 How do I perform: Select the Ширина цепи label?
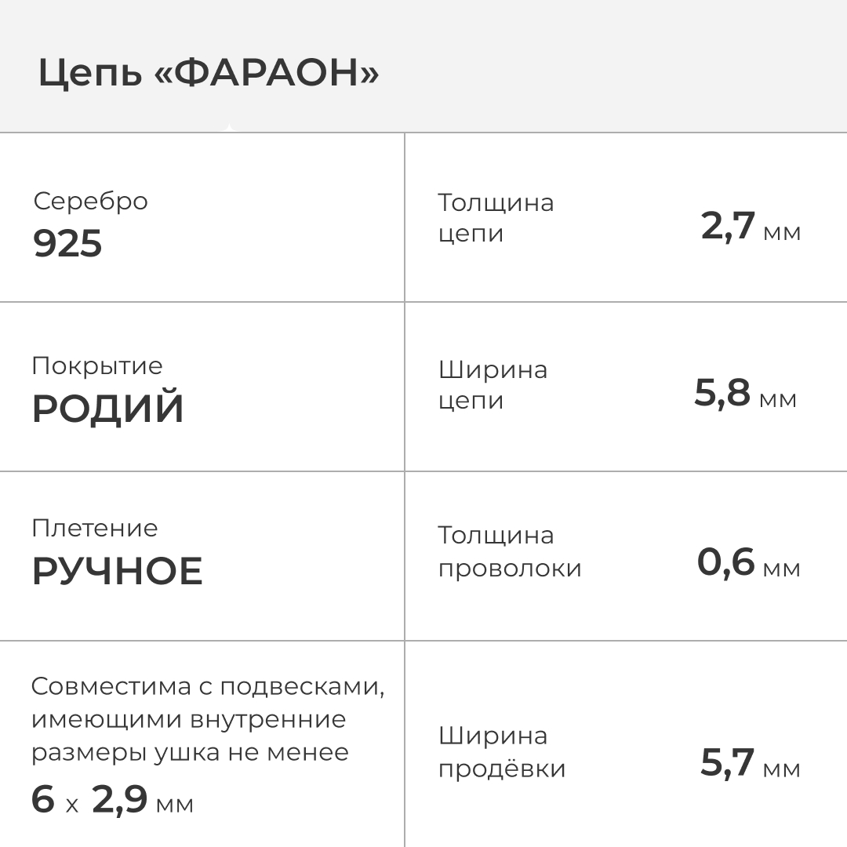[493, 385]
